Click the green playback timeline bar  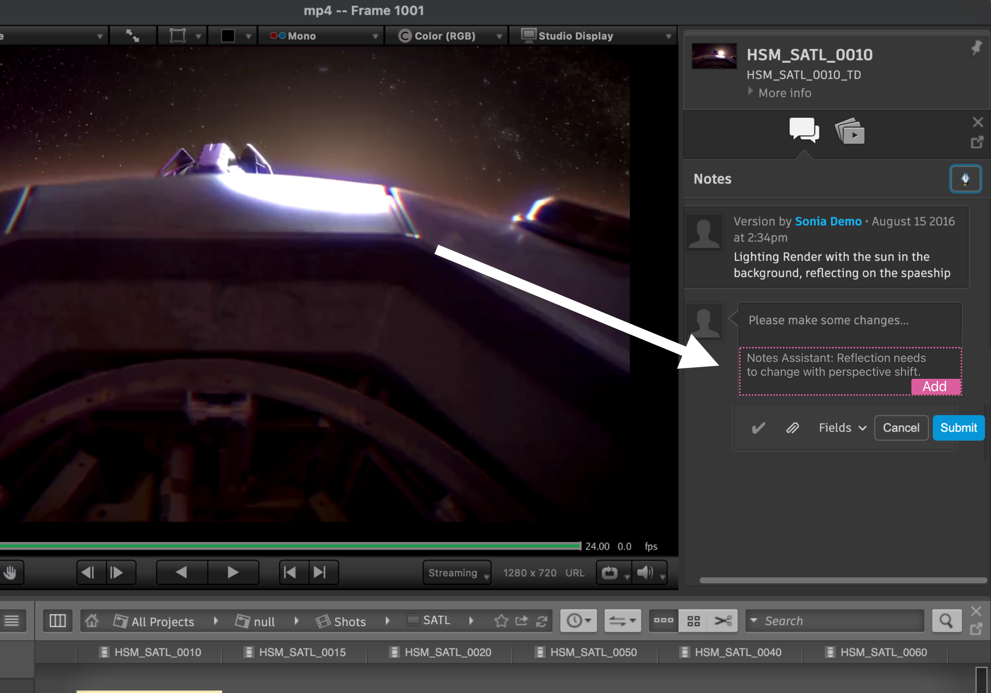coord(289,546)
